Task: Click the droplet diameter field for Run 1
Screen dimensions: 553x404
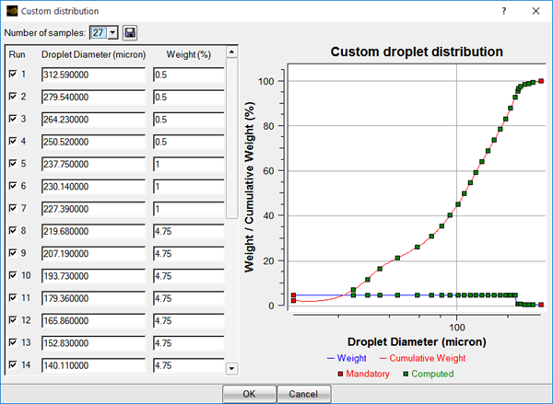Action: [92, 74]
